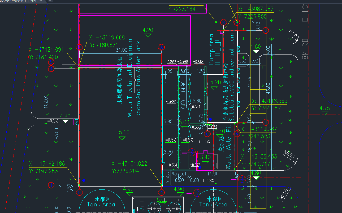Select the -0.641 level tag
The height and width of the screenshot is (213, 342).
point(196,107)
